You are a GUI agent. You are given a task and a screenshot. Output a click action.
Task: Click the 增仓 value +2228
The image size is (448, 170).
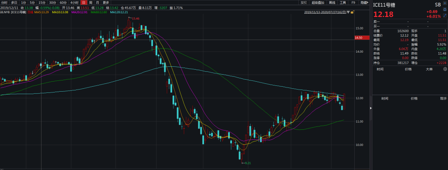(x=441, y=62)
